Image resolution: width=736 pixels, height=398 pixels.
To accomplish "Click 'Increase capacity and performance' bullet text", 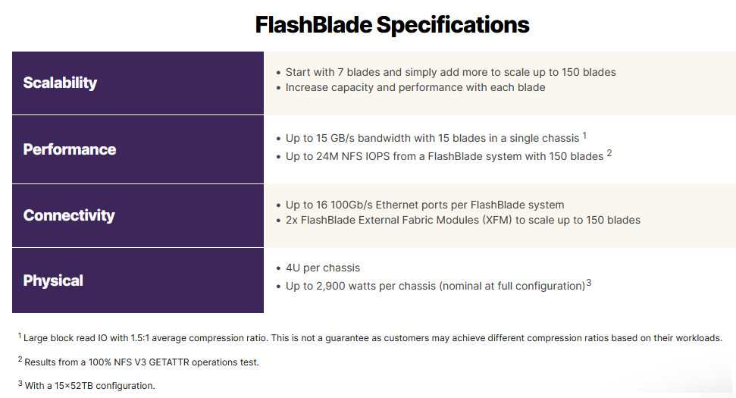I will [415, 87].
